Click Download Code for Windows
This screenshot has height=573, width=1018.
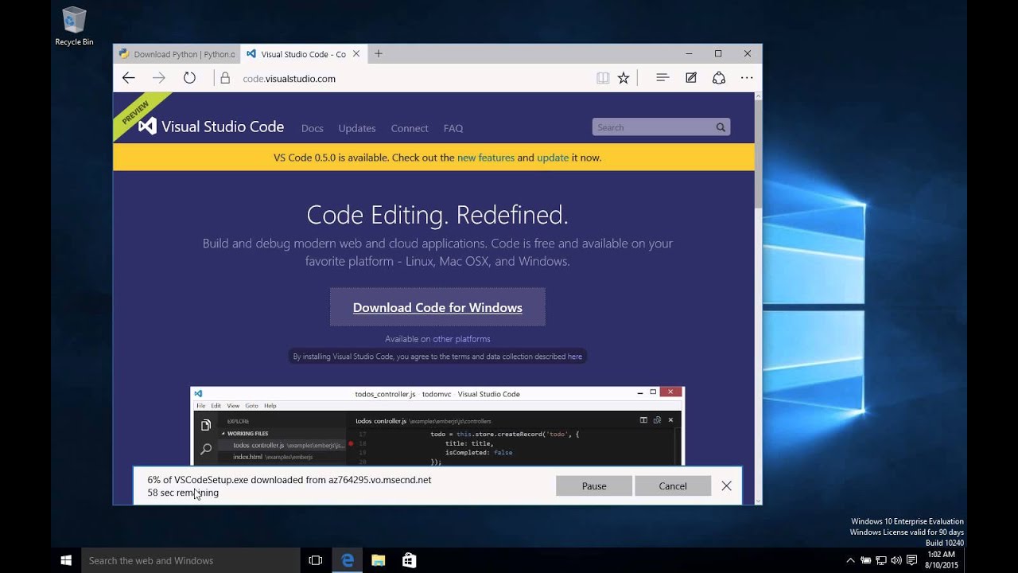click(x=437, y=307)
